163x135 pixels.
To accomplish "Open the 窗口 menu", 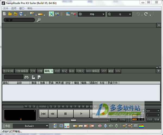I will click(x=22, y=8).
